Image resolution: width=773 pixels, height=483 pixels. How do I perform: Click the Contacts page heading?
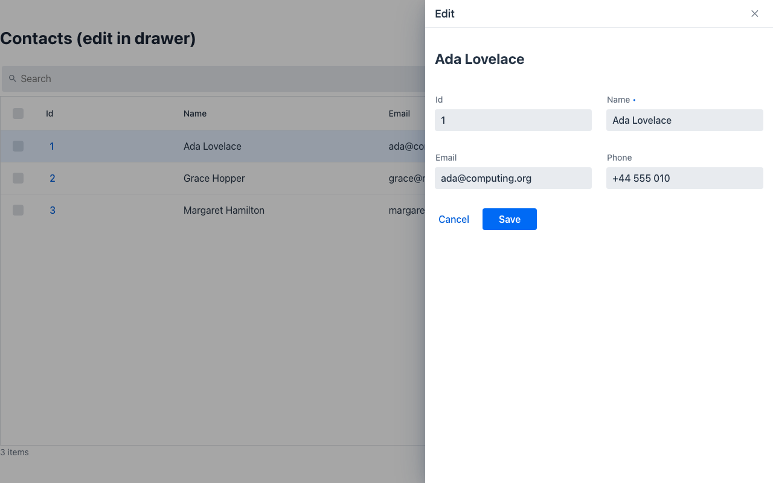point(98,39)
